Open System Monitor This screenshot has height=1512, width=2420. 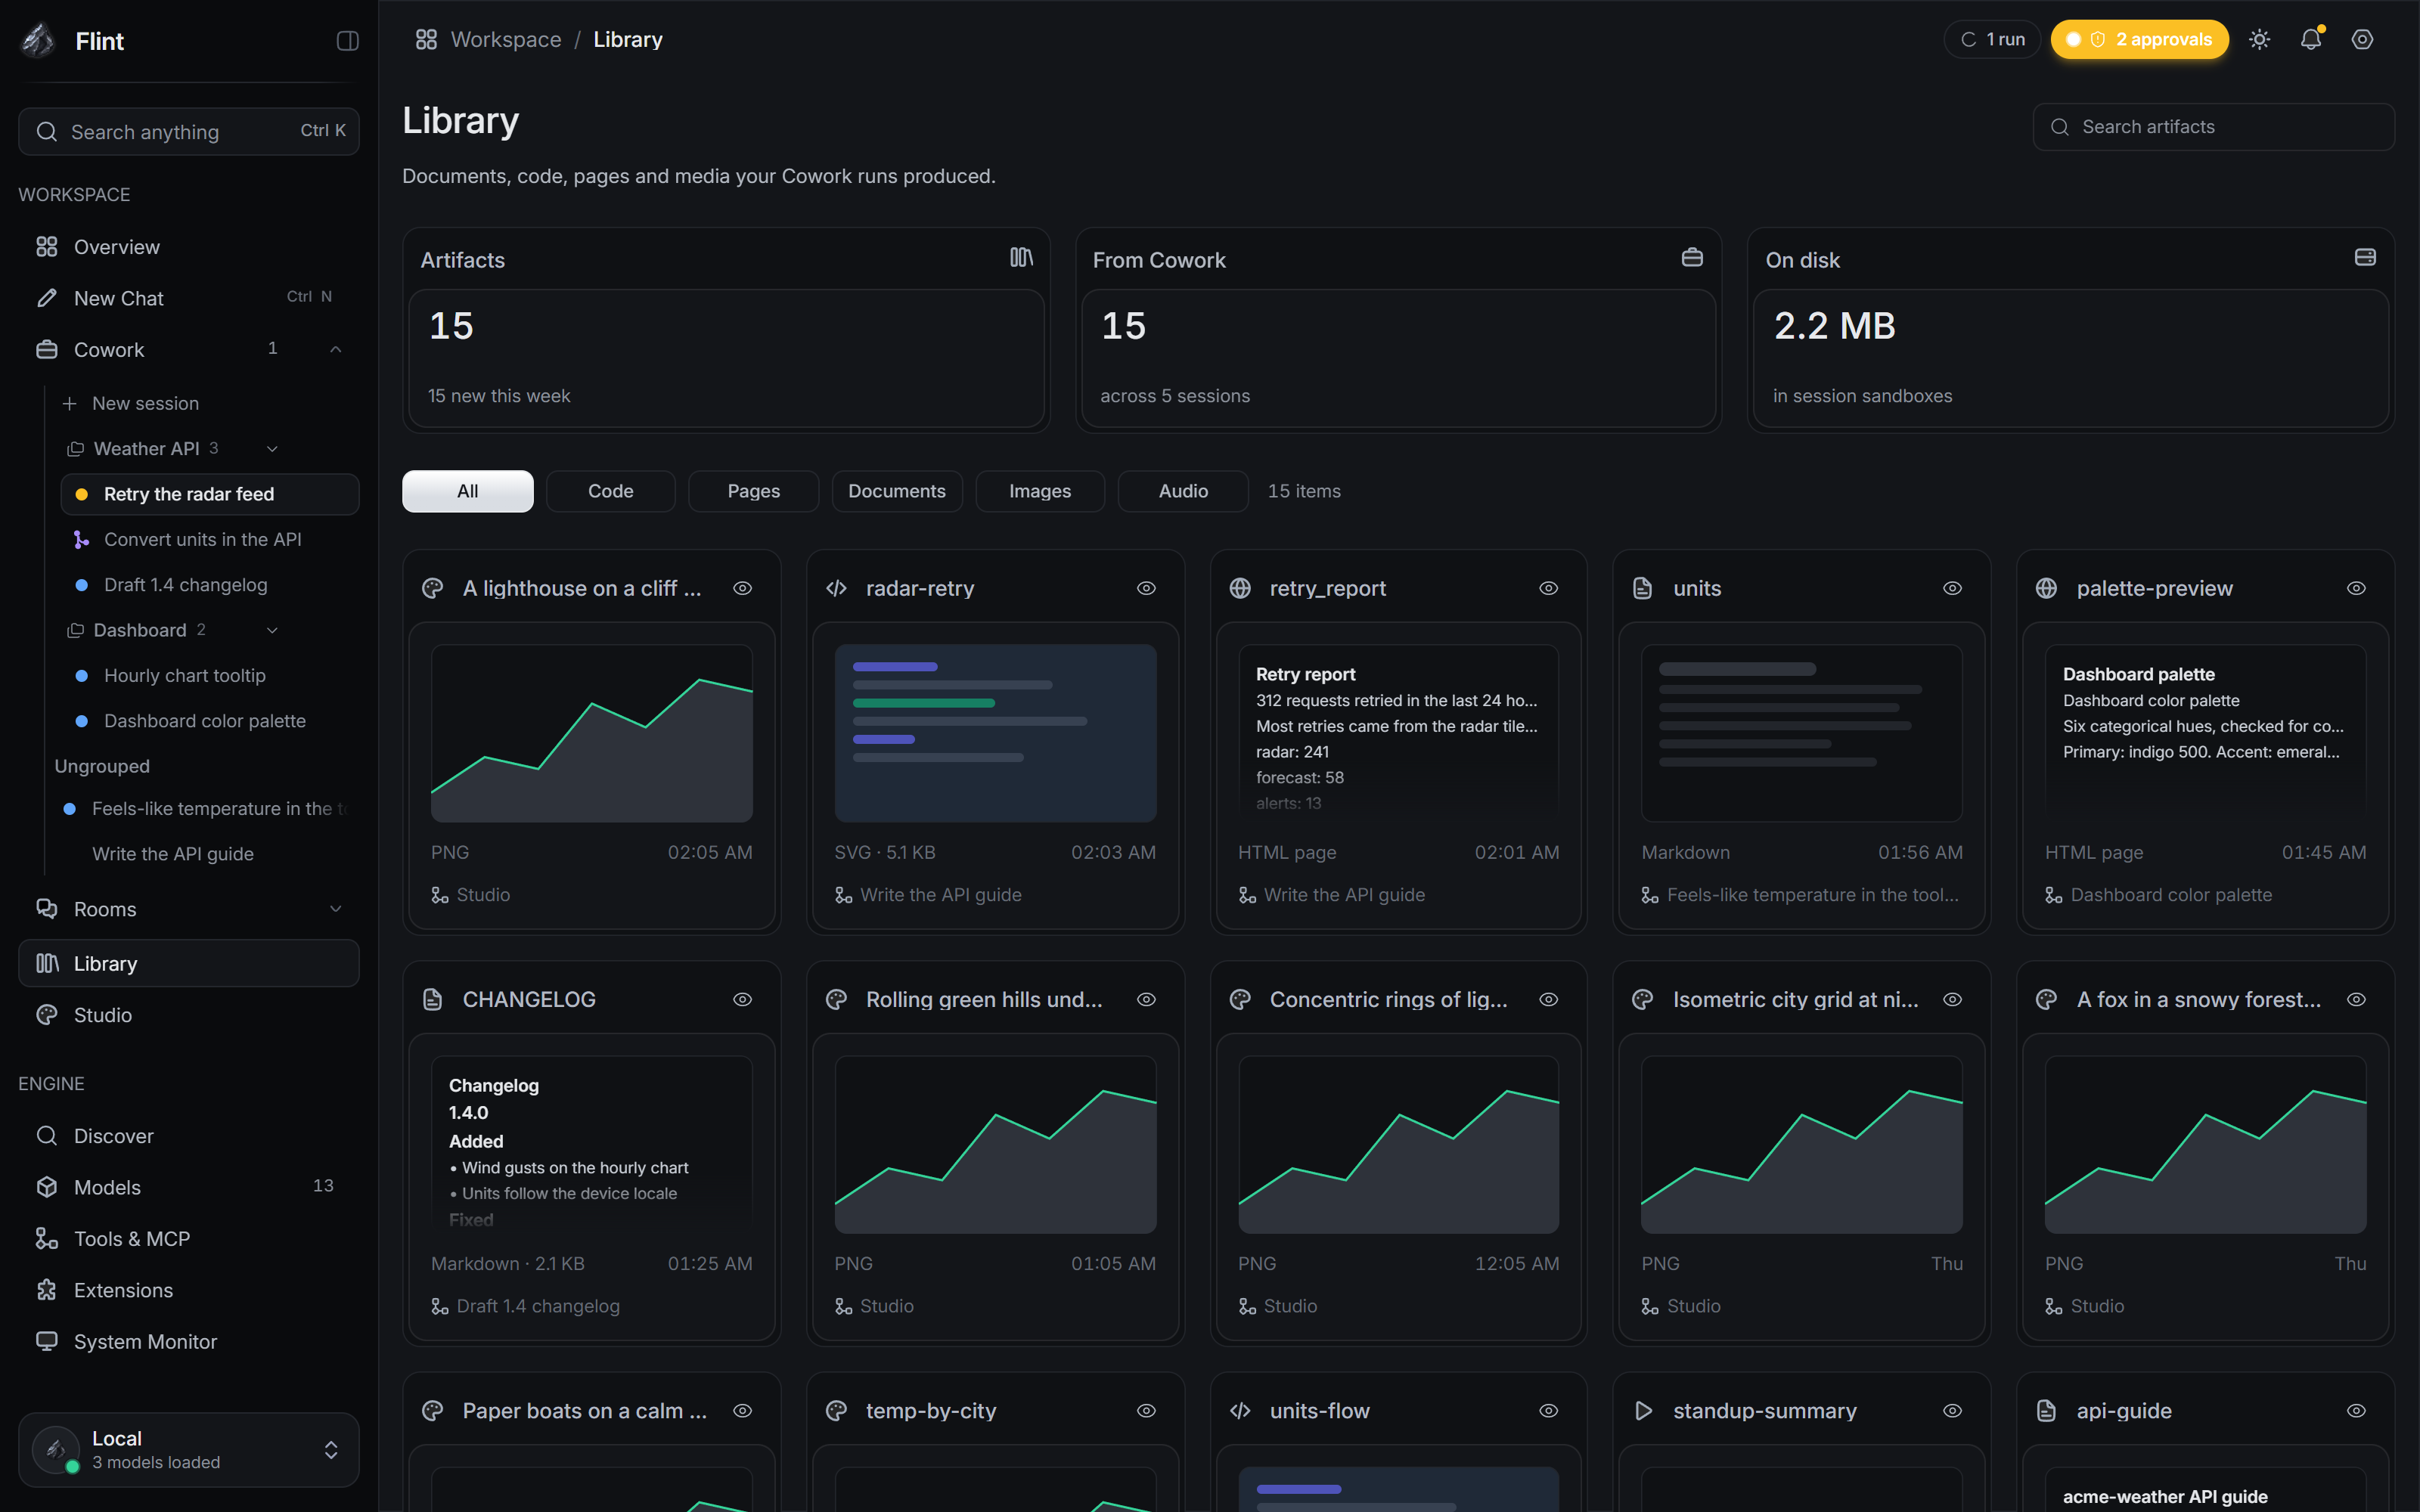click(189, 1342)
